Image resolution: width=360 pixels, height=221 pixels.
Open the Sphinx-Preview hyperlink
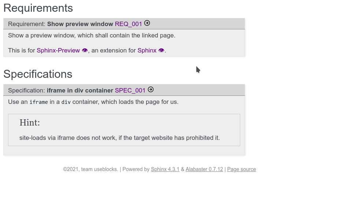pos(58,50)
